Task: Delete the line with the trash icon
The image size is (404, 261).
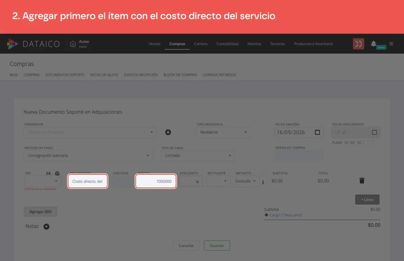Action: pyautogui.click(x=362, y=181)
